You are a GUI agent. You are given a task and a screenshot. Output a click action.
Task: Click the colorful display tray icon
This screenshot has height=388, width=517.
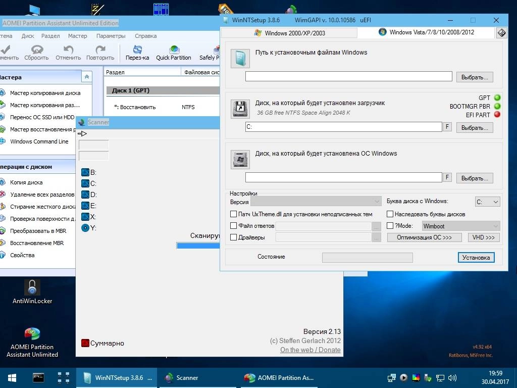pyautogui.click(x=416, y=378)
